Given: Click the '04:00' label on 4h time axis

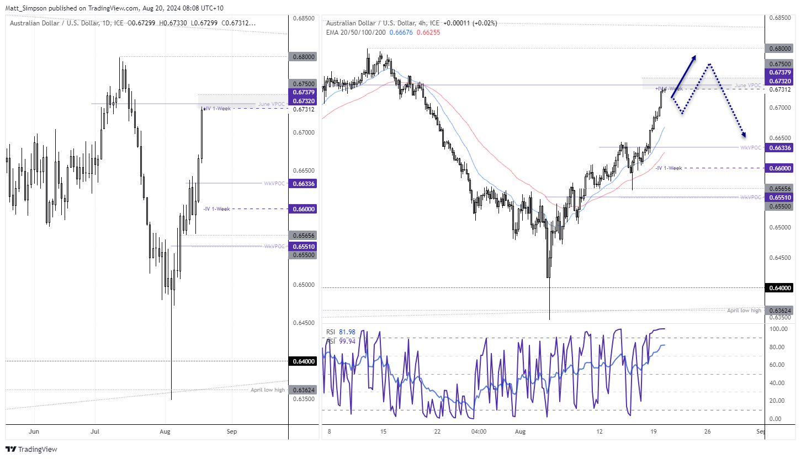Looking at the screenshot, I should (x=478, y=431).
